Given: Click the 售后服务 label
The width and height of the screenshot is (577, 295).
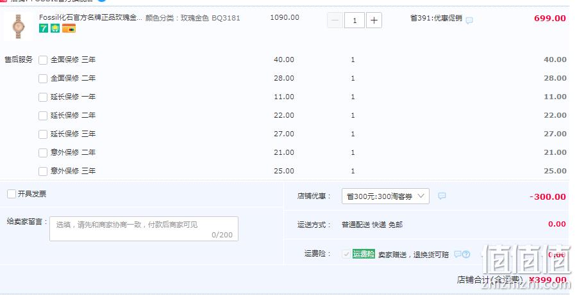Looking at the screenshot, I should (19, 60).
